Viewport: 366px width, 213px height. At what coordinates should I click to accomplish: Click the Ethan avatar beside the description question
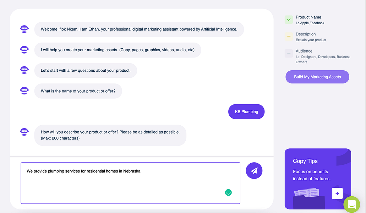click(x=24, y=131)
